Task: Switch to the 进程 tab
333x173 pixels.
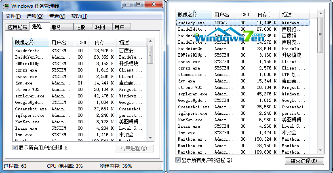Action: pyautogui.click(x=40, y=27)
